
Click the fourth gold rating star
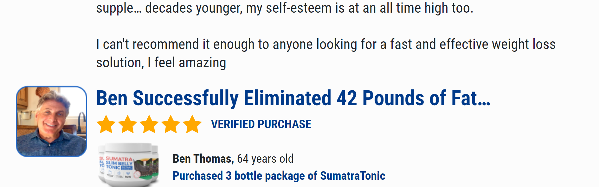tap(171, 124)
